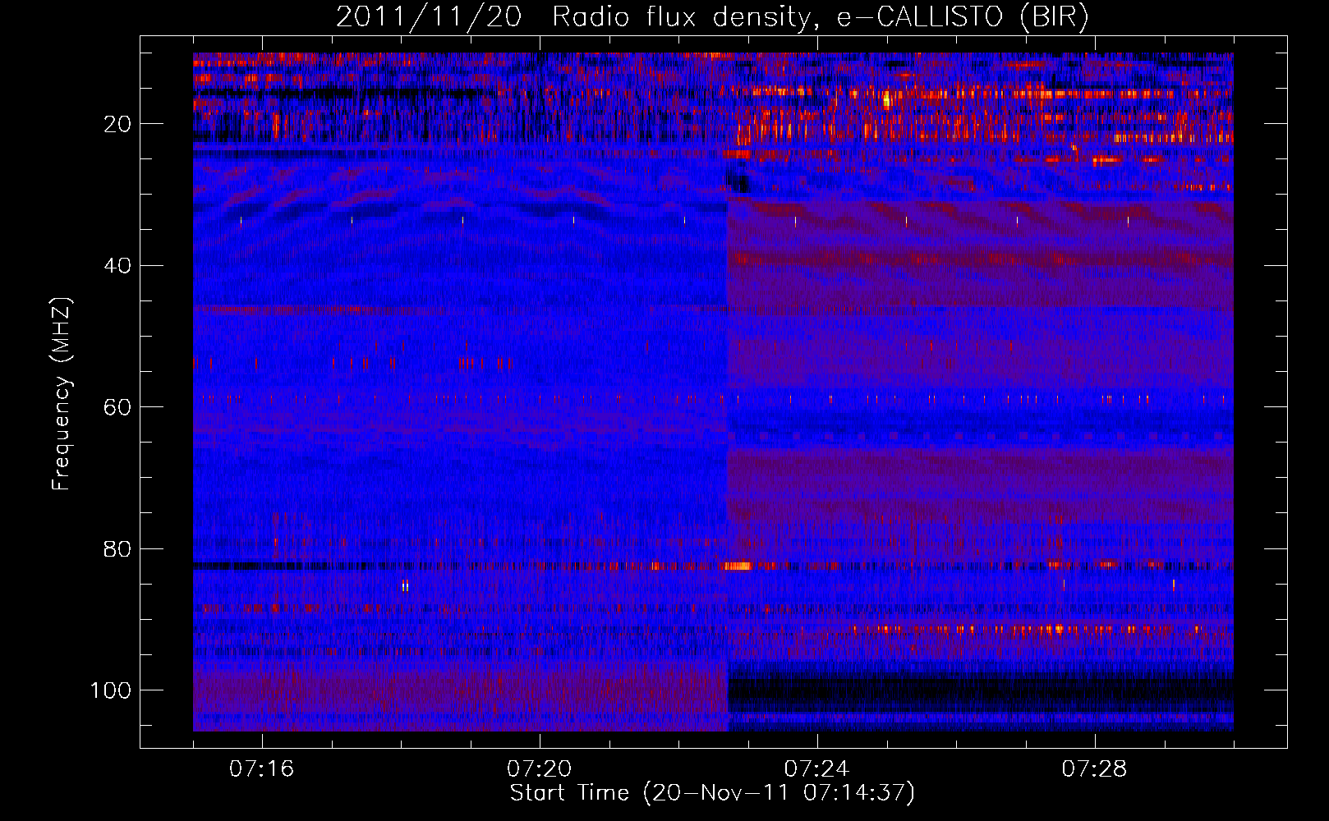1329x821 pixels.
Task: Click the y-axis tick label '40'
Action: coord(118,266)
